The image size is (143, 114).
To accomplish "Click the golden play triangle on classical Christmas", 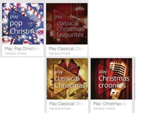I will click(x=65, y=79).
